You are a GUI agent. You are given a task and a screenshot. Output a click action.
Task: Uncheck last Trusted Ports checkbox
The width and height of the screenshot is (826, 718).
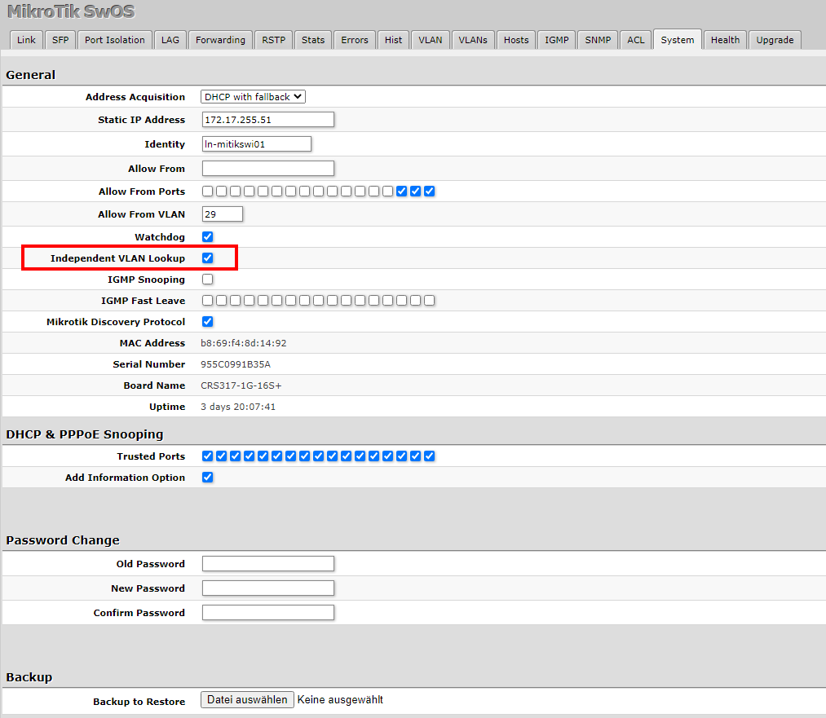[x=430, y=456]
